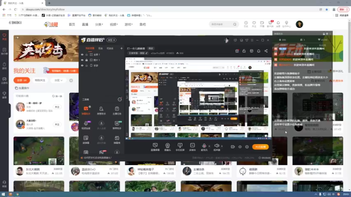
Task: Open settings gear near 关闭直播 button
Action: point(247,147)
